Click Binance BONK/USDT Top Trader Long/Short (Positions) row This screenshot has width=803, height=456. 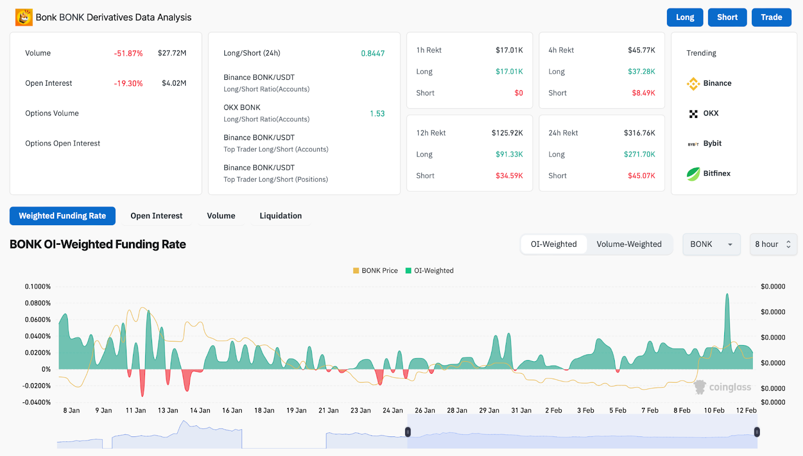[304, 174]
